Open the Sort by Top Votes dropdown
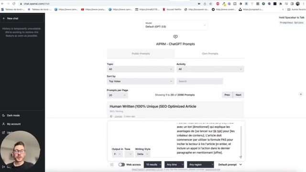This screenshot has width=306, height=172. tap(141, 81)
